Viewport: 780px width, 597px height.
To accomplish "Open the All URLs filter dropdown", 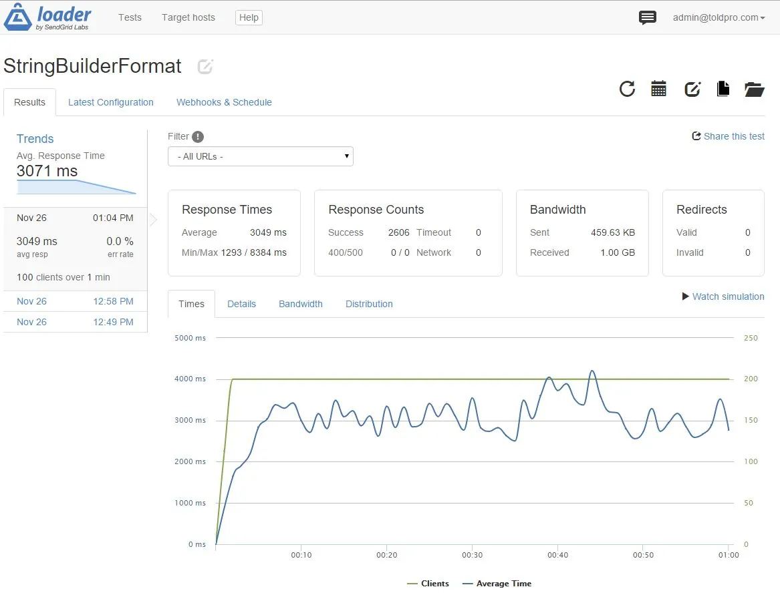I will tap(260, 156).
